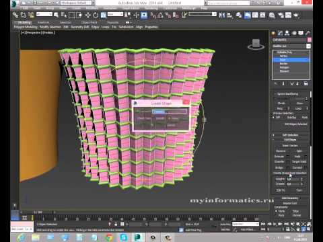The height and width of the screenshot is (242, 323).
Task: Open the Modify Selection ribbon panel
Action: pos(50,27)
